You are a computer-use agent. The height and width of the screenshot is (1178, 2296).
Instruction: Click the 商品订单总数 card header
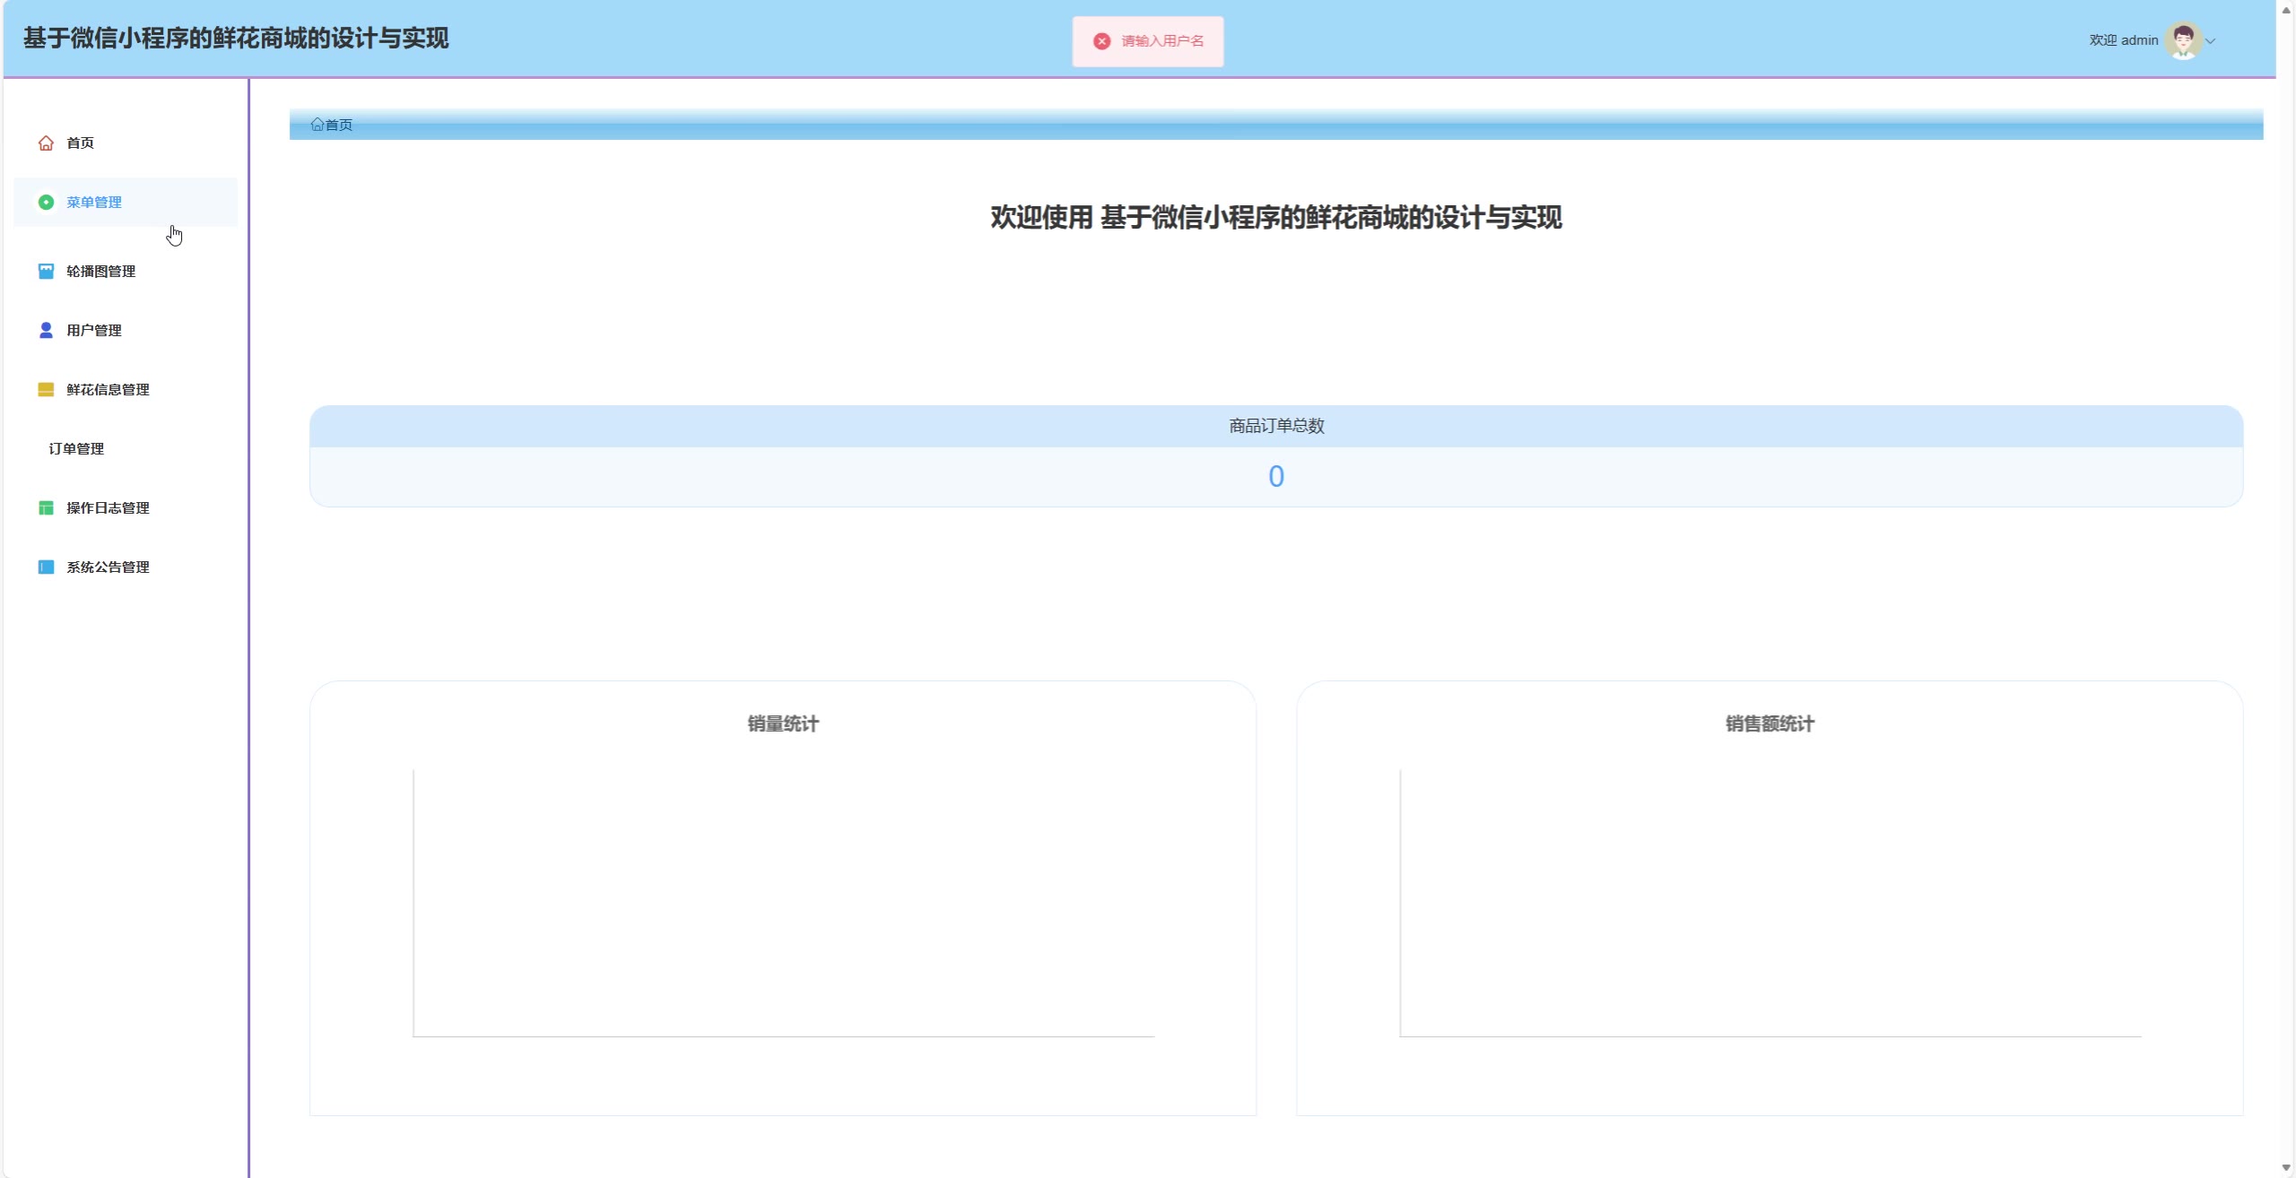point(1275,427)
